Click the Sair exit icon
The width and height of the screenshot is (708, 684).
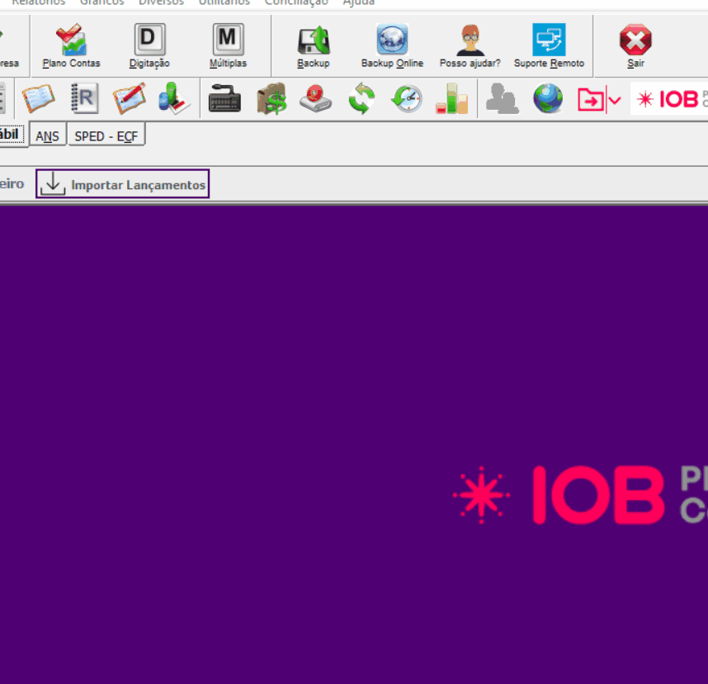click(x=635, y=45)
